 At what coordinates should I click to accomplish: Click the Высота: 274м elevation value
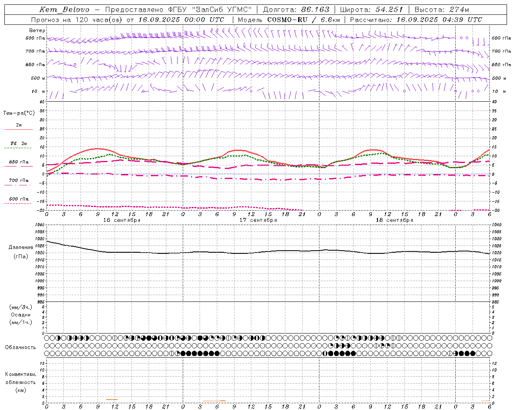(441, 10)
